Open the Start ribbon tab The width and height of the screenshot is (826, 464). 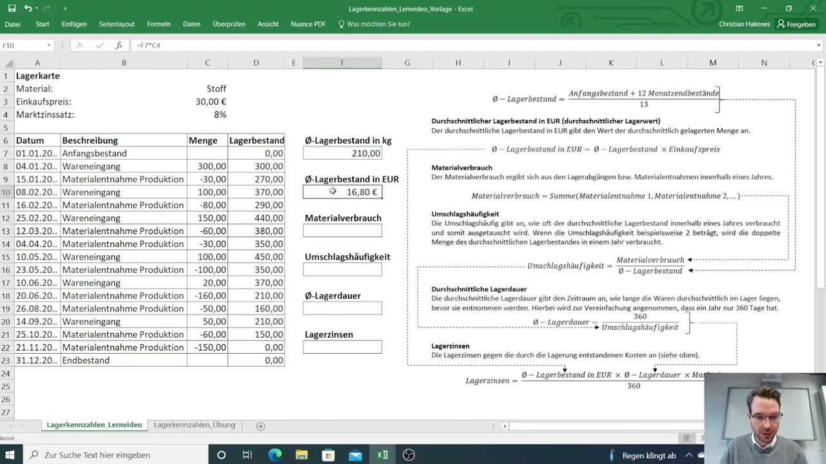point(43,24)
